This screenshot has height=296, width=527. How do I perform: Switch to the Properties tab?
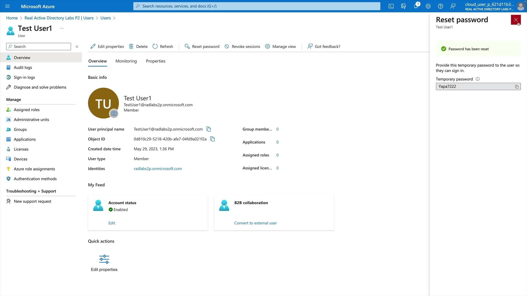click(x=156, y=61)
